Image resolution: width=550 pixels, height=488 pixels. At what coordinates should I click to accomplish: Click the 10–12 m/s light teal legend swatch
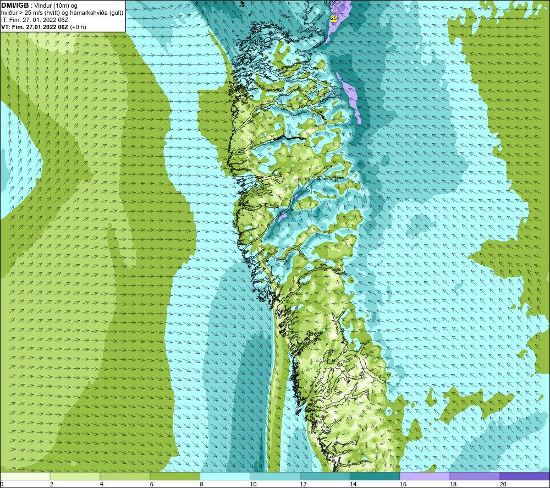[275, 476]
